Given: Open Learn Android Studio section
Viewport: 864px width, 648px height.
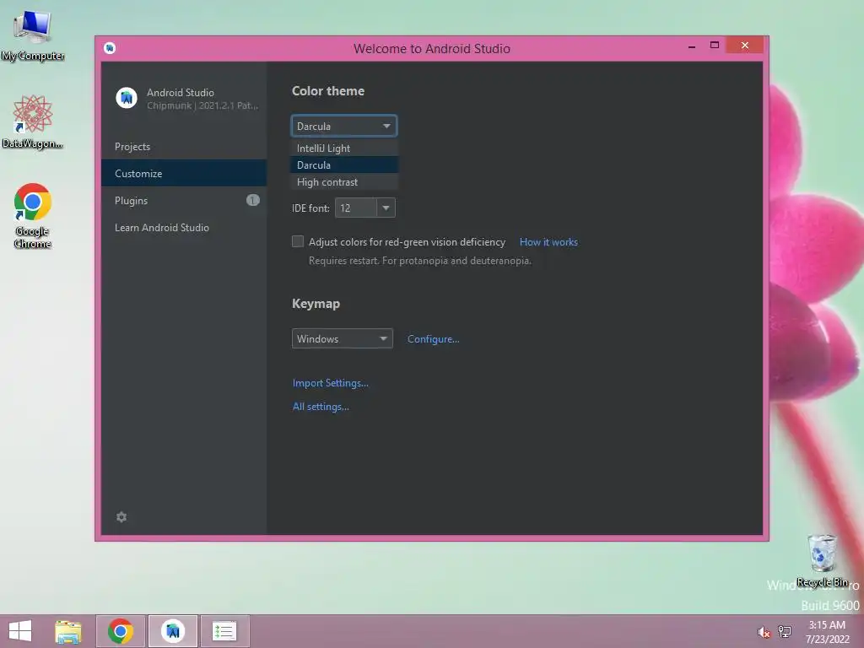Looking at the screenshot, I should (x=184, y=227).
